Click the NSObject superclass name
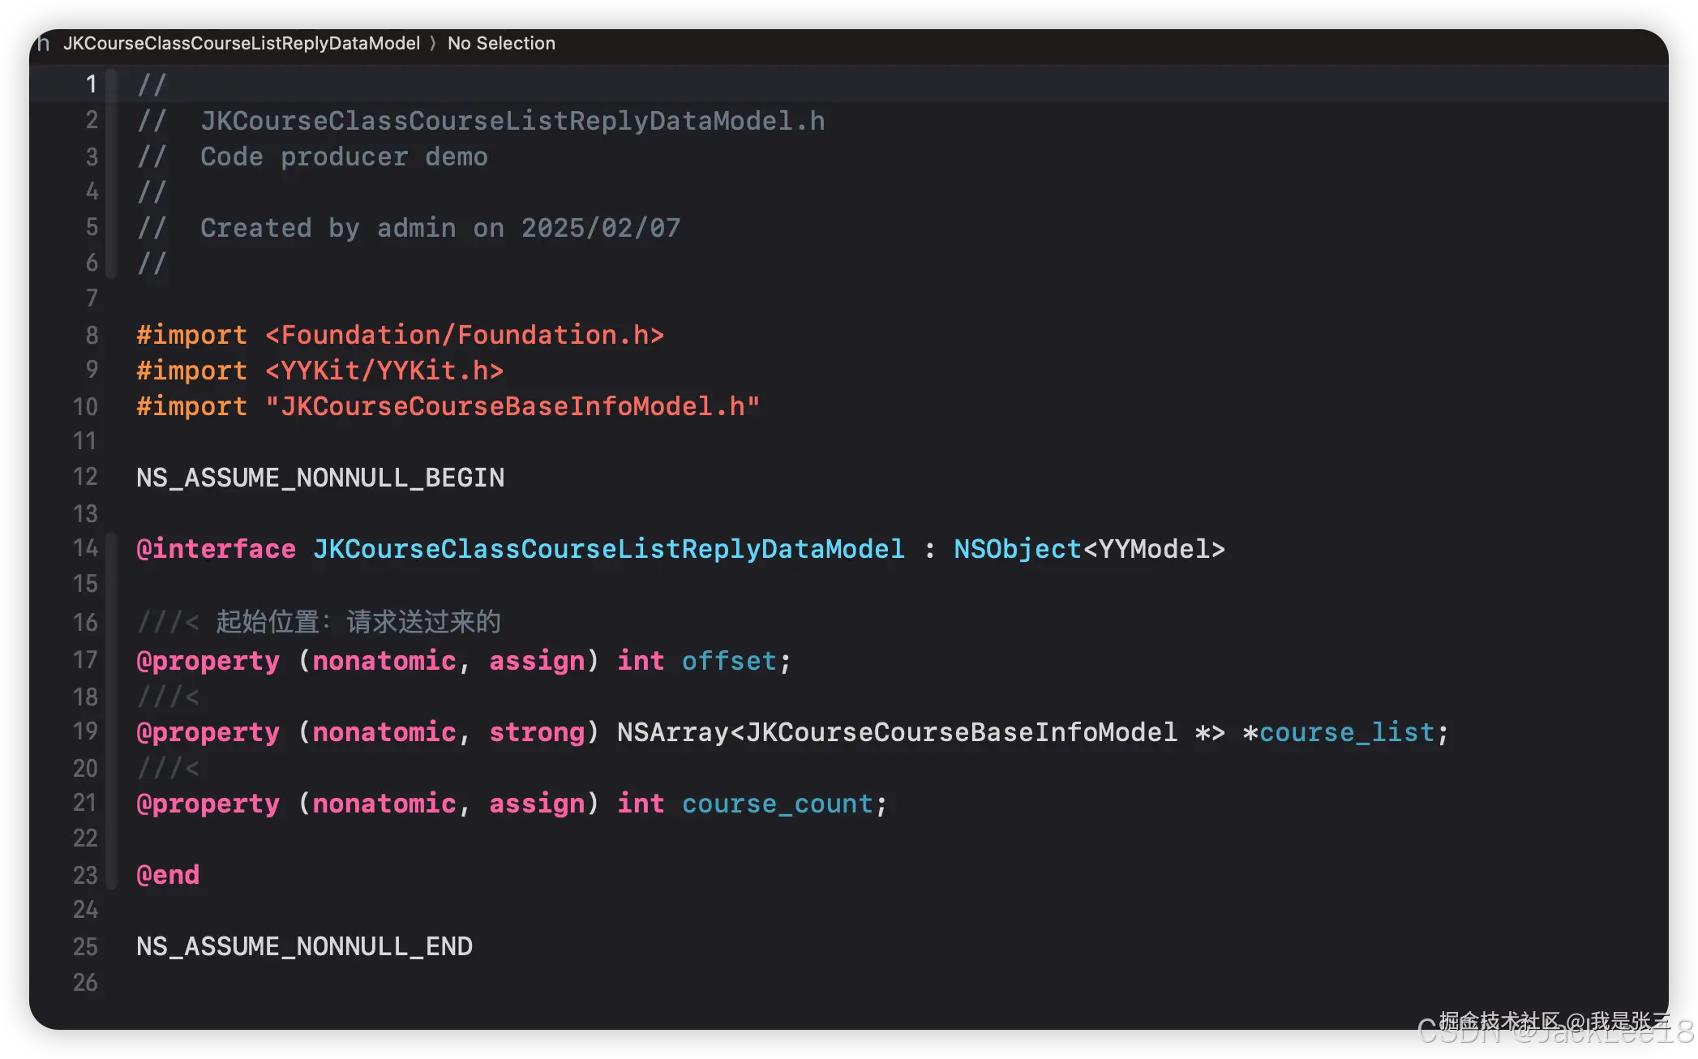Viewport: 1698px width, 1059px height. (x=1017, y=549)
